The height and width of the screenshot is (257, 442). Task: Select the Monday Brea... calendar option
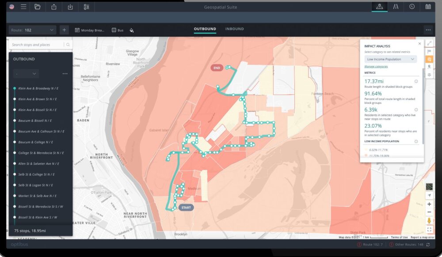90,30
